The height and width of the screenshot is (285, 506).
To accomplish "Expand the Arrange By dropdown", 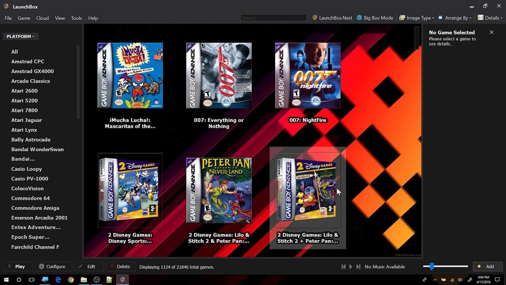I will 455,18.
